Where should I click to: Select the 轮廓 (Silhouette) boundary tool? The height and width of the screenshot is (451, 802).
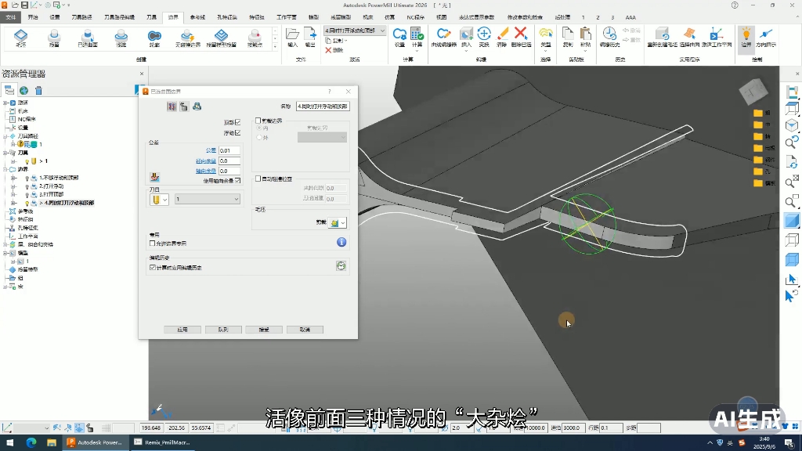154,36
